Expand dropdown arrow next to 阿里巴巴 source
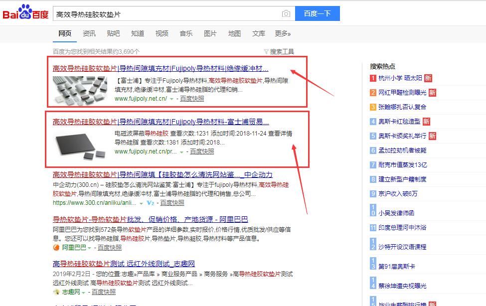 pyautogui.click(x=91, y=248)
